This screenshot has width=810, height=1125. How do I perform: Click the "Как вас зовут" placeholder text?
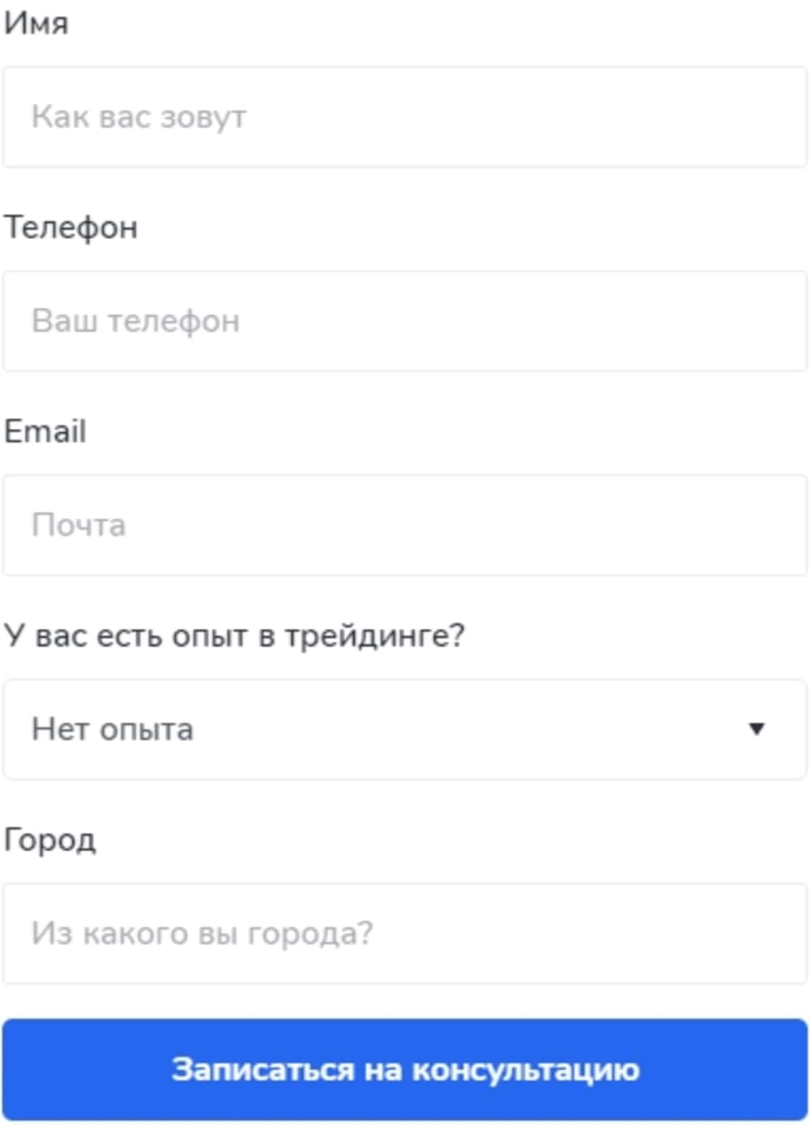tap(139, 118)
